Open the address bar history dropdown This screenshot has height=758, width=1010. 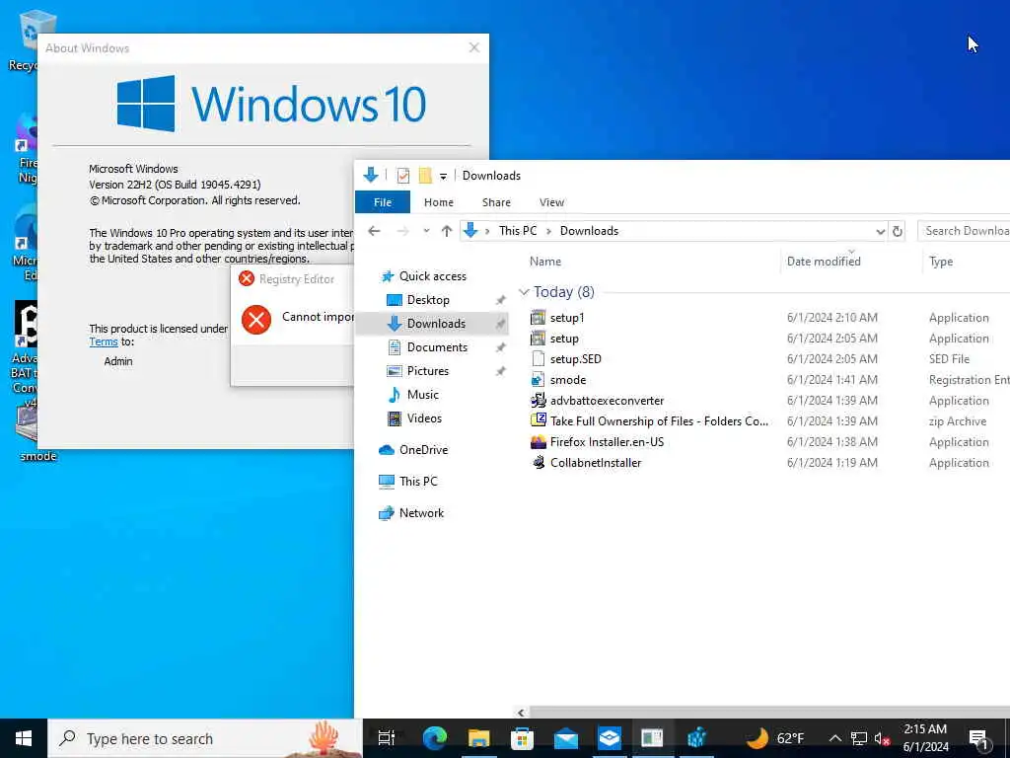pos(880,231)
